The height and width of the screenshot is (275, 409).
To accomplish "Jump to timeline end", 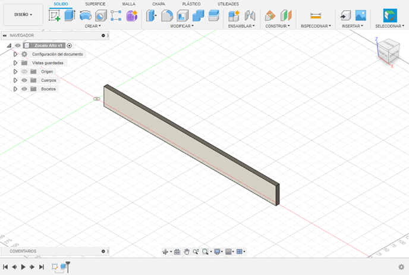I will tap(42, 267).
